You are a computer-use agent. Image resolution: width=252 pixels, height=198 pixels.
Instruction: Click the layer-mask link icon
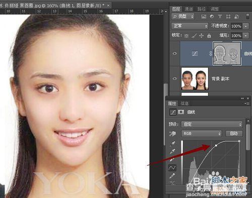coord(211,53)
